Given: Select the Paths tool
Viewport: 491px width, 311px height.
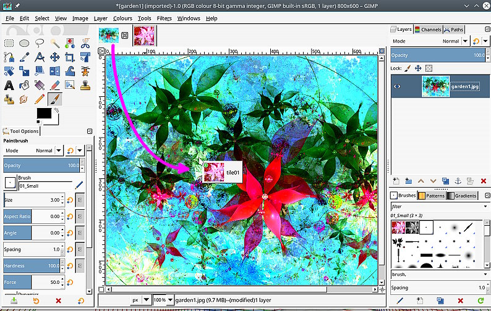Looking at the screenshot, I should 9,57.
